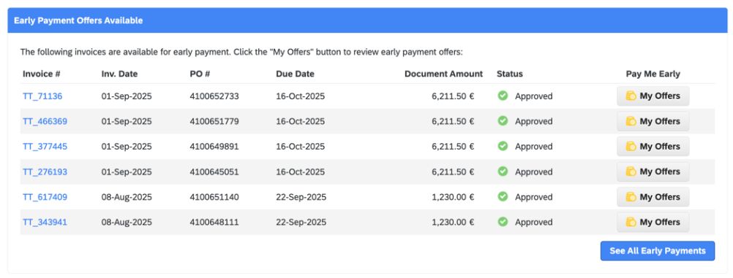Click 1,230.00 € amount for TT_343941
The width and height of the screenshot is (733, 278).
[x=453, y=222]
